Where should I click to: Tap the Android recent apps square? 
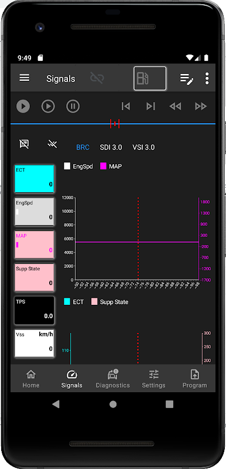click(170, 405)
